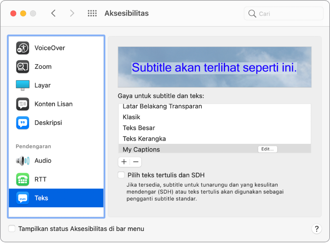This screenshot has width=330, height=243.
Task: Open the Zoom accessibility settings
Action: (x=43, y=67)
